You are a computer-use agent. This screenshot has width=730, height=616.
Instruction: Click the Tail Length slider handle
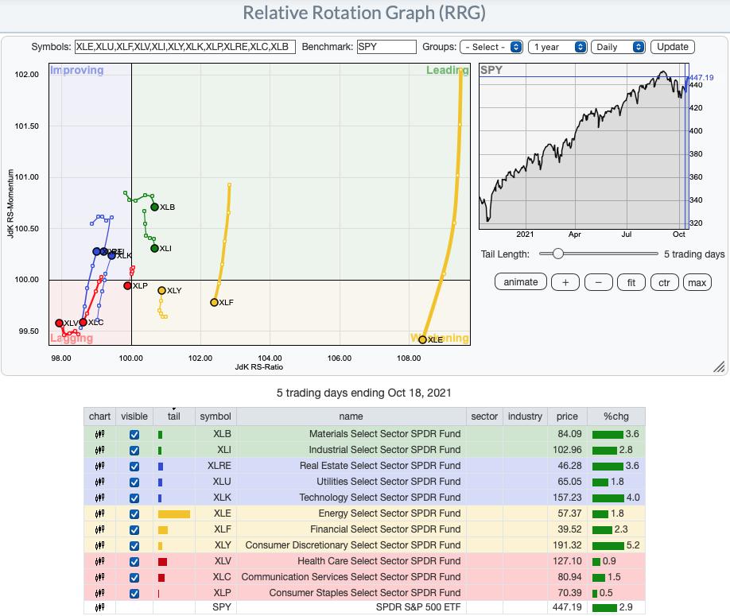(557, 254)
